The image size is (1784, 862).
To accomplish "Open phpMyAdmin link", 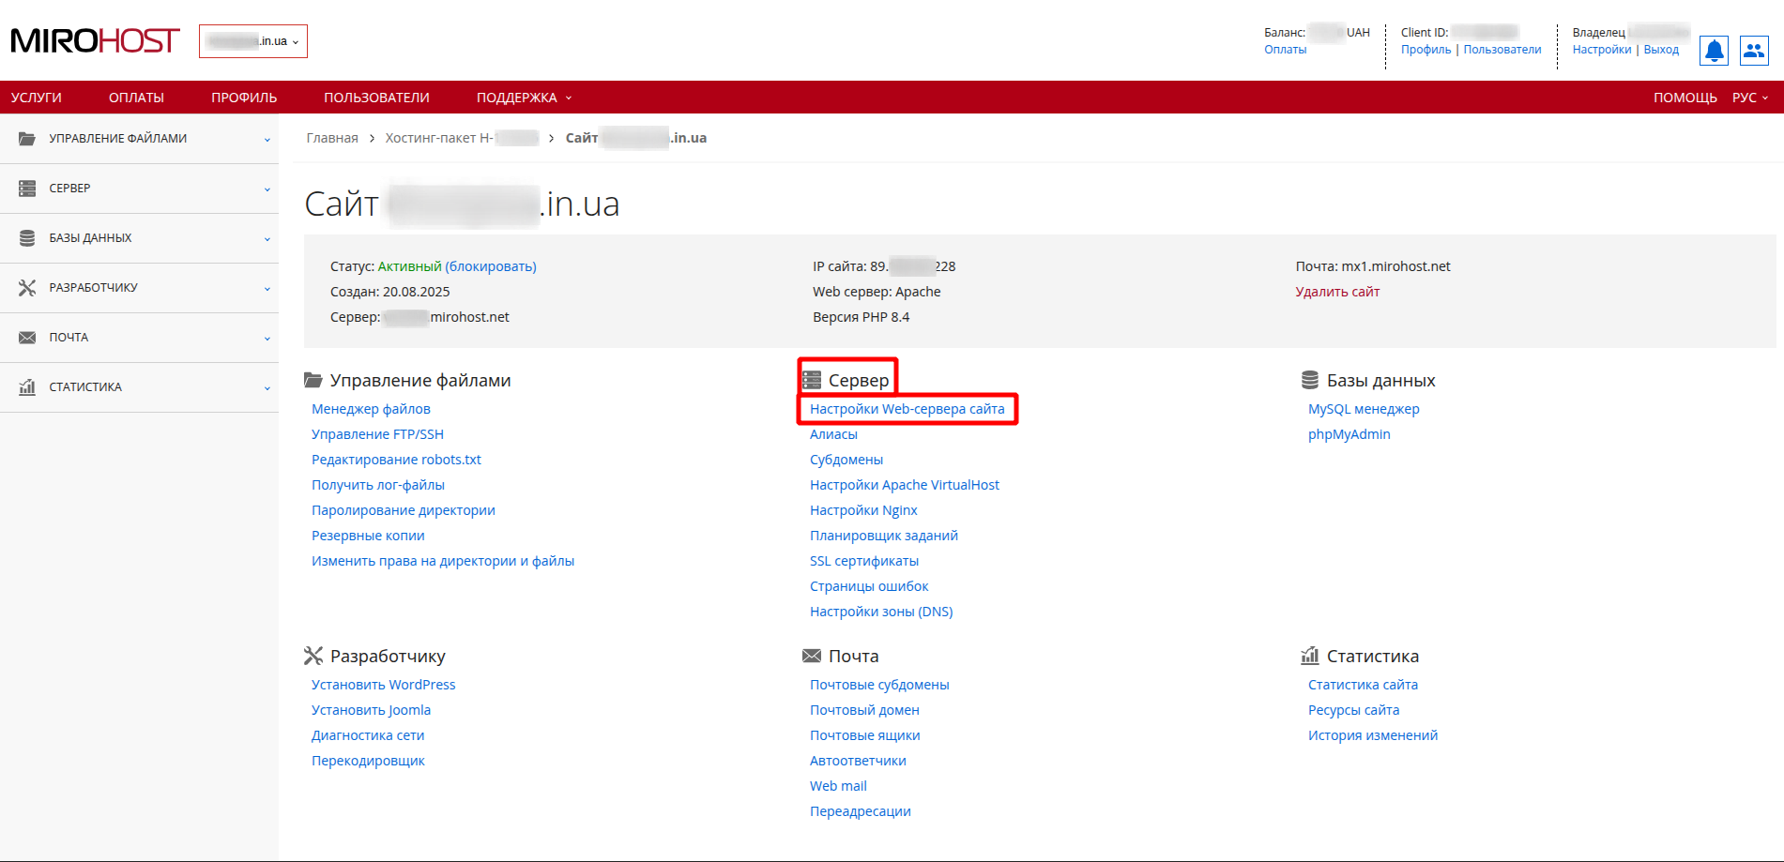I will click(1349, 434).
